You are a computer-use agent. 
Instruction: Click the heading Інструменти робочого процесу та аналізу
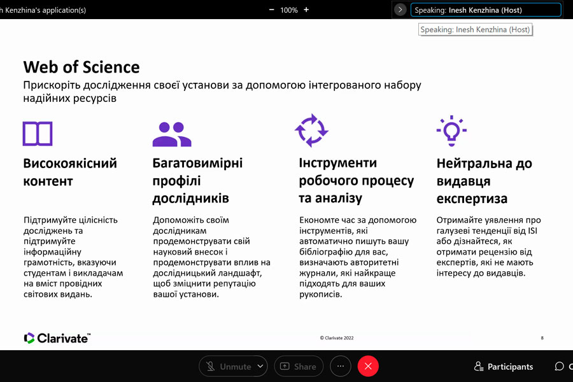357,180
